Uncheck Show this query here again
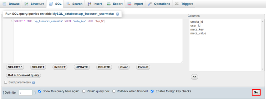Image resolution: width=266 pixels, height=100 pixels. pos(40,91)
